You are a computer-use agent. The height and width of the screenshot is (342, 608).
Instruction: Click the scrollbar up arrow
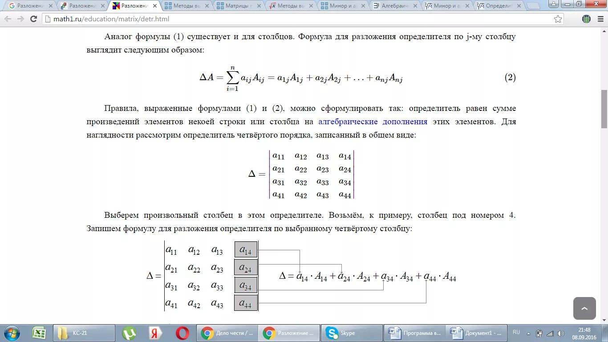click(x=604, y=31)
